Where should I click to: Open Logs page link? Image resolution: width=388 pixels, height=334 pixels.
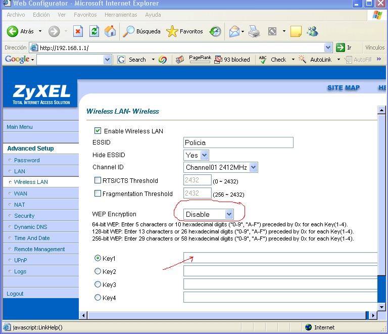20,271
